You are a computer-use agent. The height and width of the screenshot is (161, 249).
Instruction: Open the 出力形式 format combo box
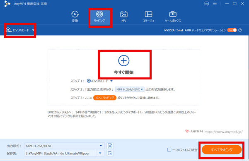(x=64, y=146)
